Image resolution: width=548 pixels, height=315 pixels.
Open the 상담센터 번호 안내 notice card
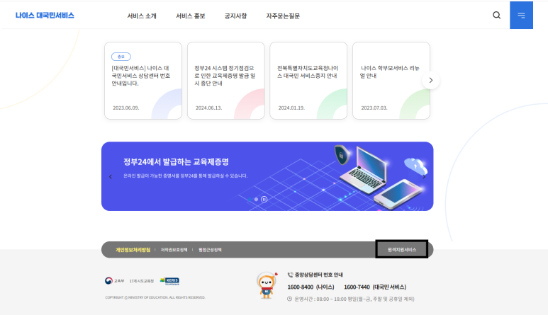(143, 81)
